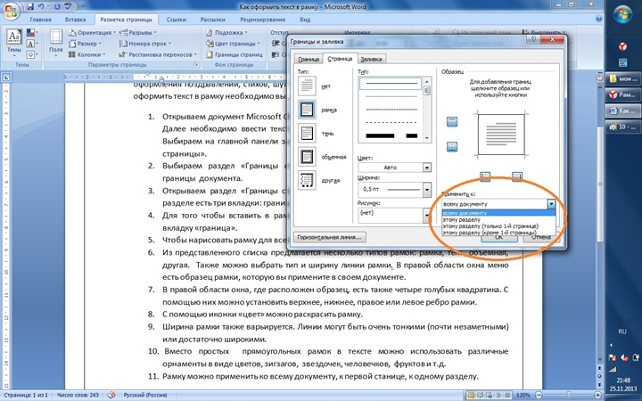Viewport: 642px width, 401px height.
Task: Select border type тень (shadow)
Action: [x=307, y=134]
